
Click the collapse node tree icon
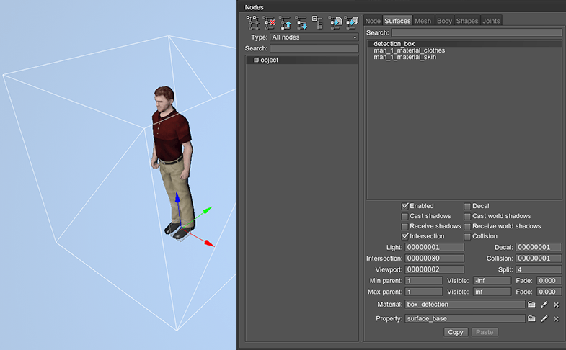pos(317,22)
